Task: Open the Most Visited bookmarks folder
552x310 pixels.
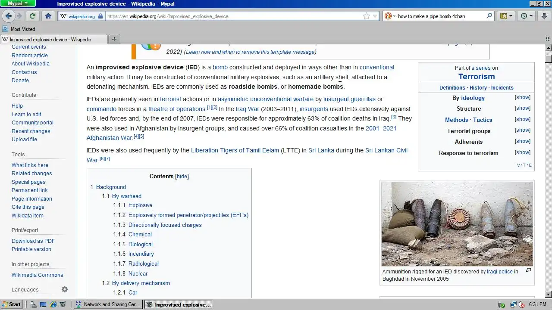Action: [19, 29]
